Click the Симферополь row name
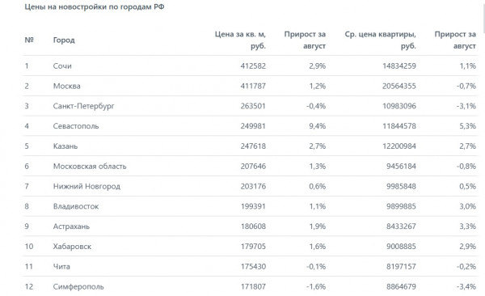The width and height of the screenshot is (485, 296). coord(78,287)
